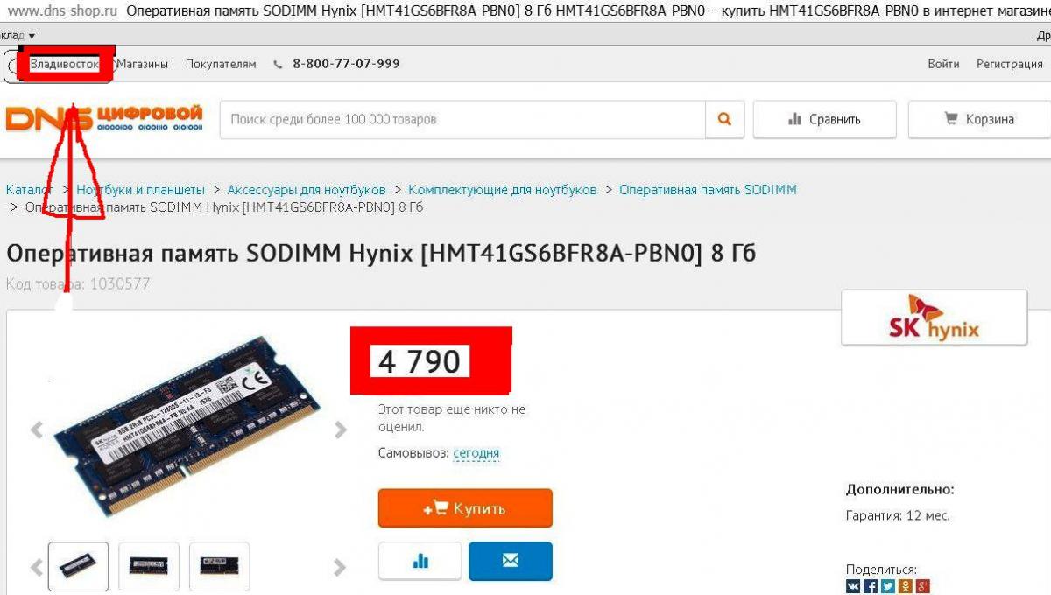Open the Владивосток city selector
Viewport: 1051px width, 595px height.
pyautogui.click(x=64, y=64)
